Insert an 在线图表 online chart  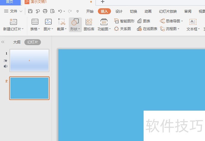147,29
